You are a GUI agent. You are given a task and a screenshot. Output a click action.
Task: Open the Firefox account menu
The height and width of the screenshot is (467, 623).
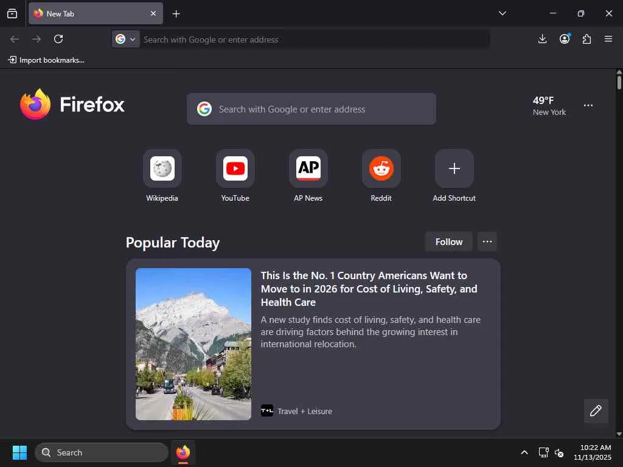coord(565,39)
